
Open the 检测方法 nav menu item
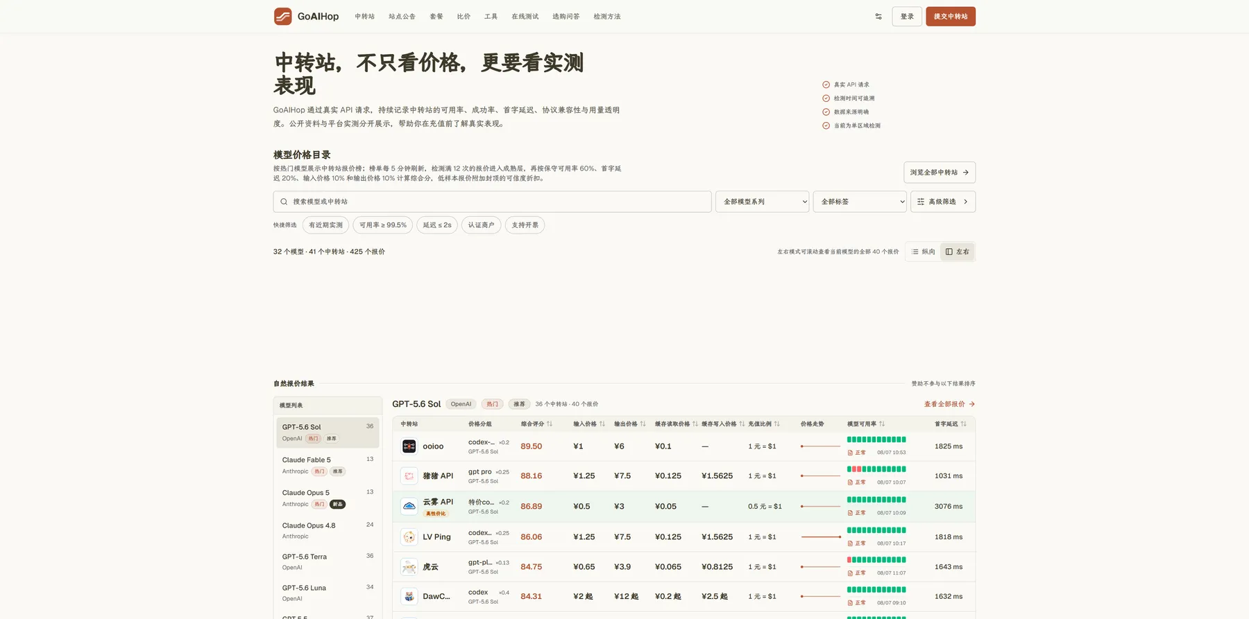point(606,17)
